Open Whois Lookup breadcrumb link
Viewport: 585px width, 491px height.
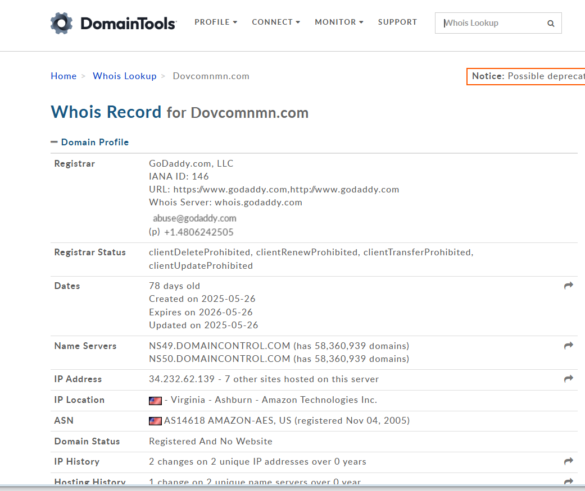125,76
